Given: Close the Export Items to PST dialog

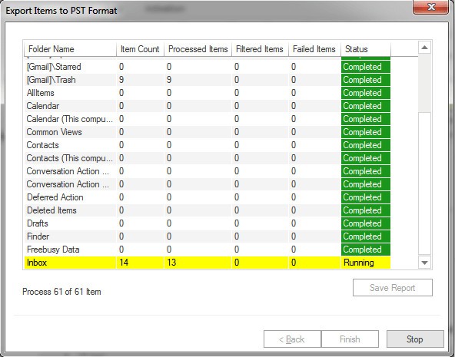Looking at the screenshot, I should [x=431, y=7].
